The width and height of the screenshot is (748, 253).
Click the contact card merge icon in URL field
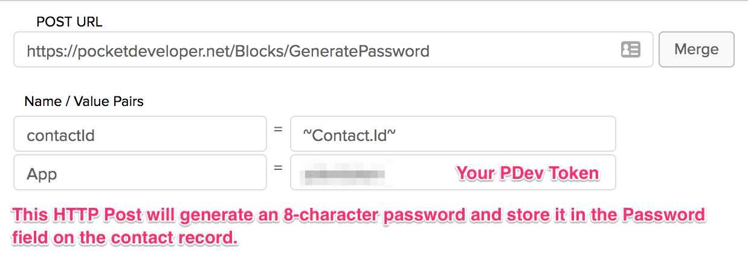coord(631,49)
